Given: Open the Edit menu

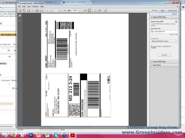Looking at the screenshot, I should click(24, 7).
